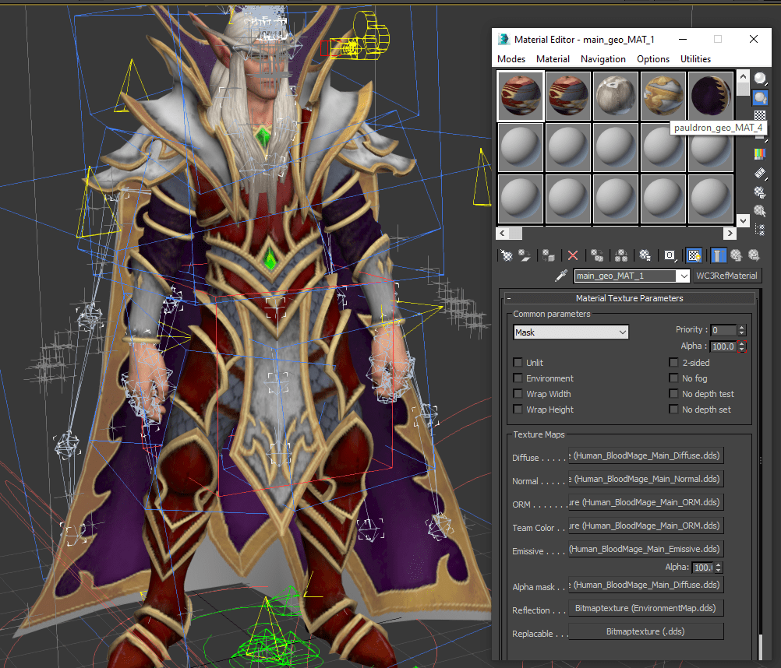Open the Material/Map Navigator icon

[x=760, y=230]
